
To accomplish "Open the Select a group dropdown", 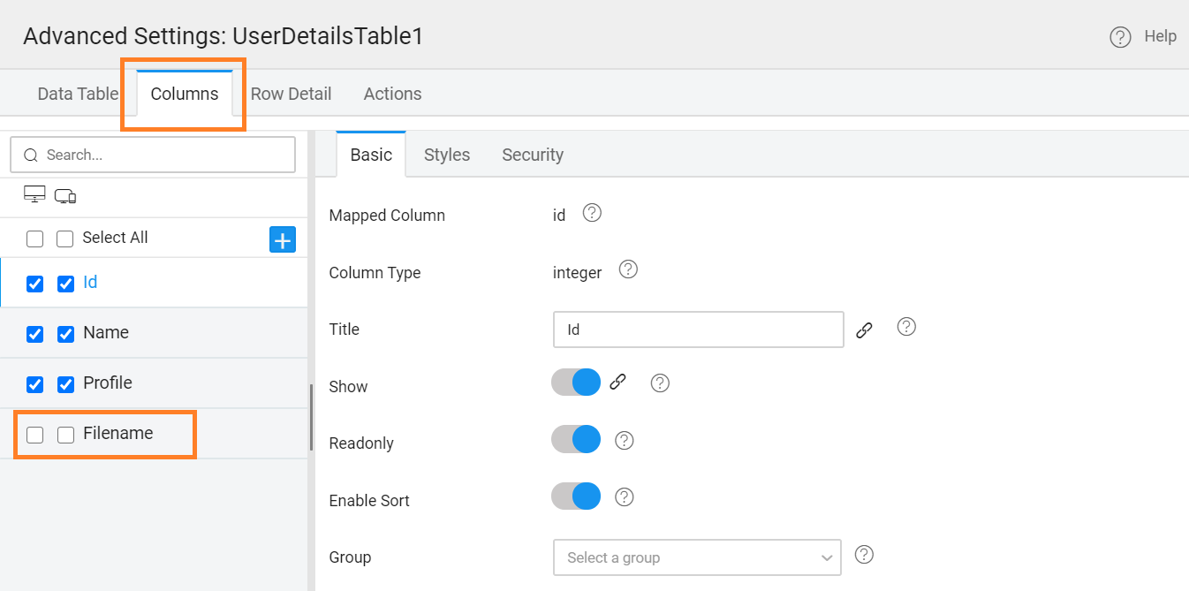I will point(697,557).
